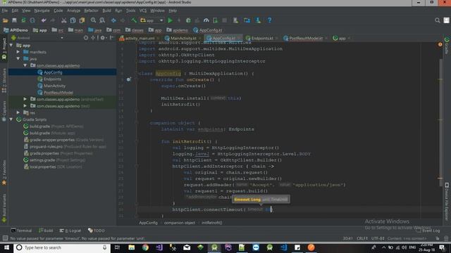451x253 pixels.
Task: Open the Build menu
Action: coord(106,11)
